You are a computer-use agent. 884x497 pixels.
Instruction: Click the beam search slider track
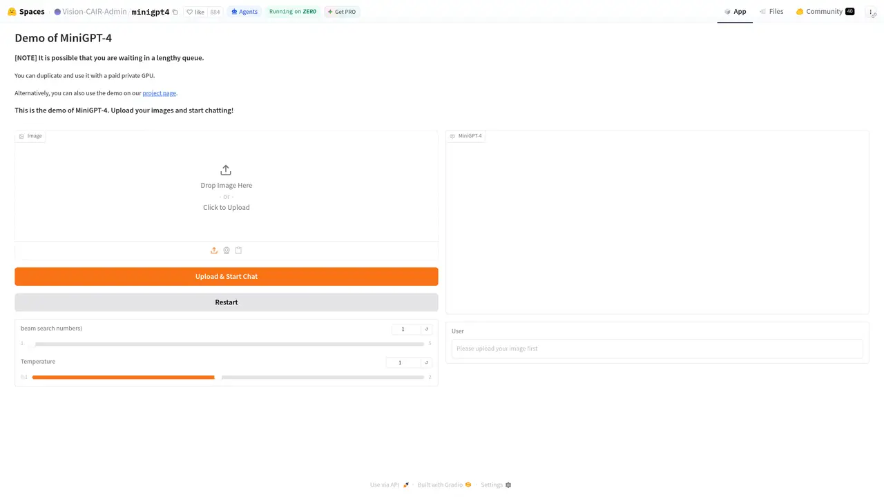(x=229, y=344)
